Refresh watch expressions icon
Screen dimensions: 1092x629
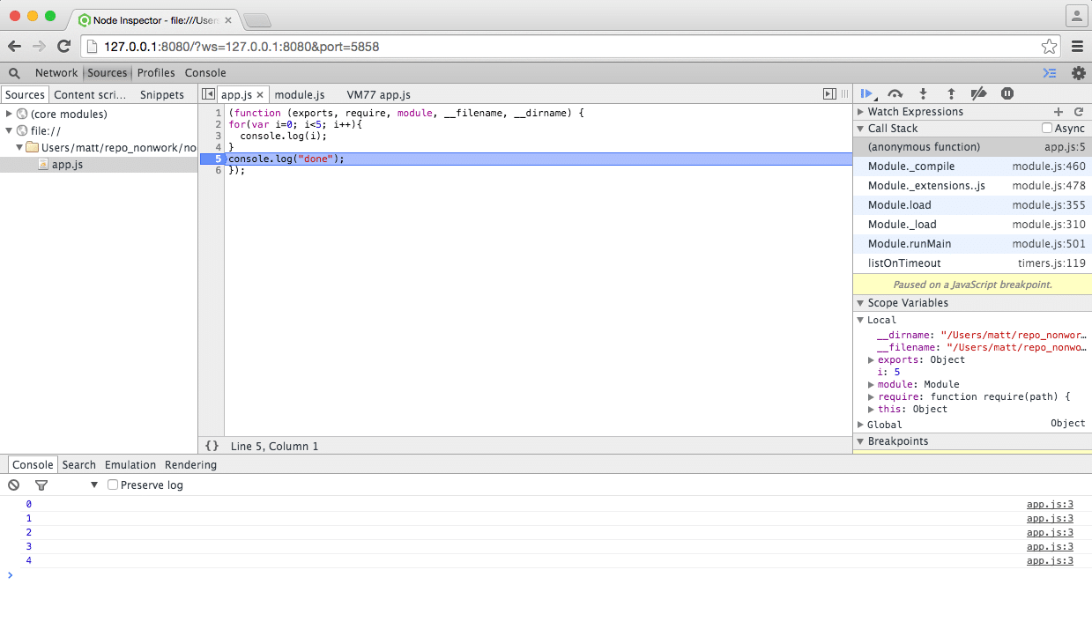point(1078,112)
